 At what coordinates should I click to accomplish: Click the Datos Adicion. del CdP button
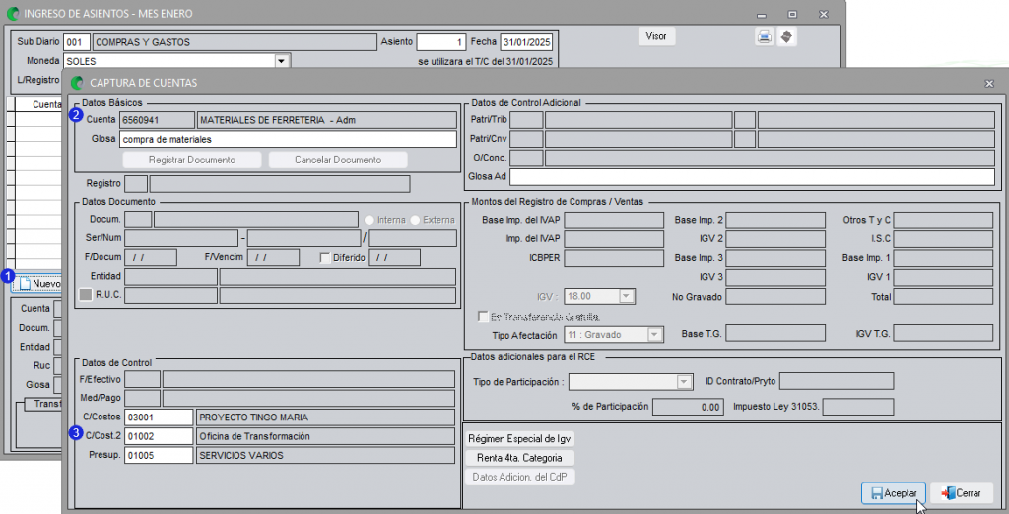[x=519, y=478]
